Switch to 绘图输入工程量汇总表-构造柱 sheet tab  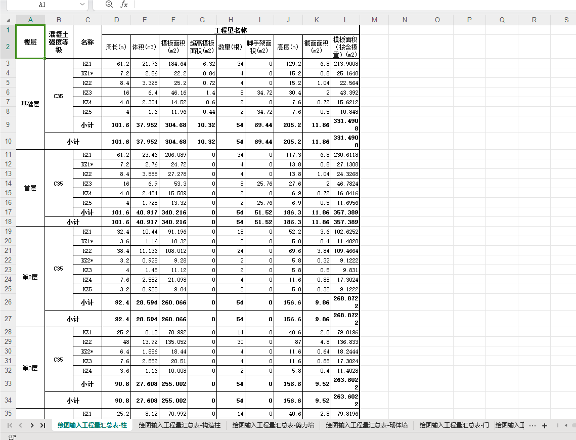coord(180,425)
